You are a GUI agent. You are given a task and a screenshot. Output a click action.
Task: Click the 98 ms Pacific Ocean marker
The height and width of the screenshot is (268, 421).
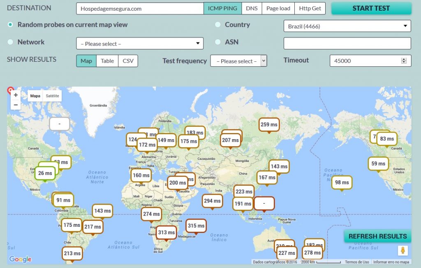(x=342, y=182)
